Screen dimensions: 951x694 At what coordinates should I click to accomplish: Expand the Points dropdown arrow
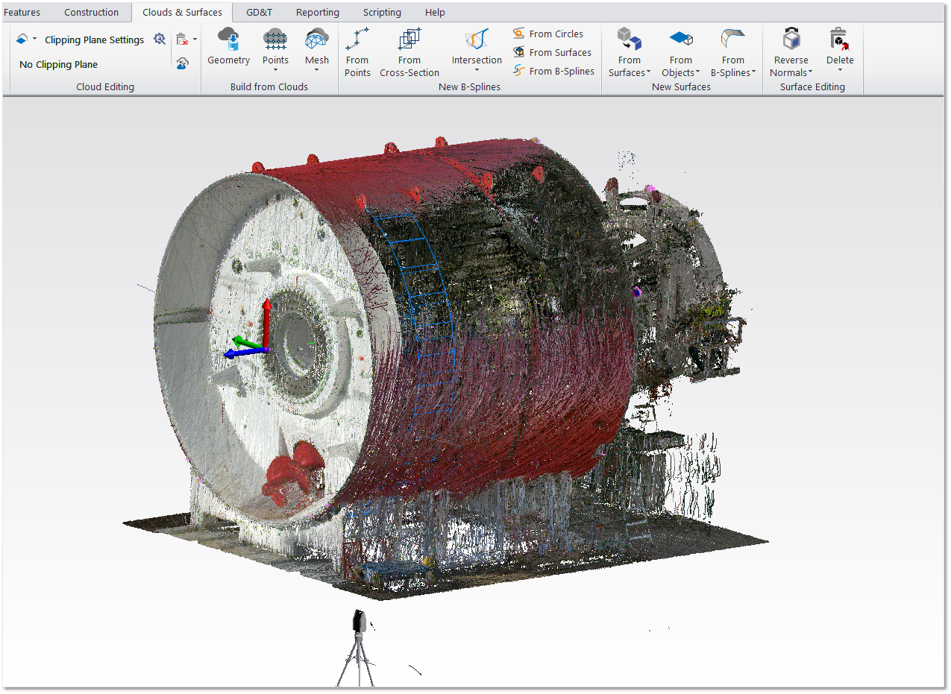275,71
